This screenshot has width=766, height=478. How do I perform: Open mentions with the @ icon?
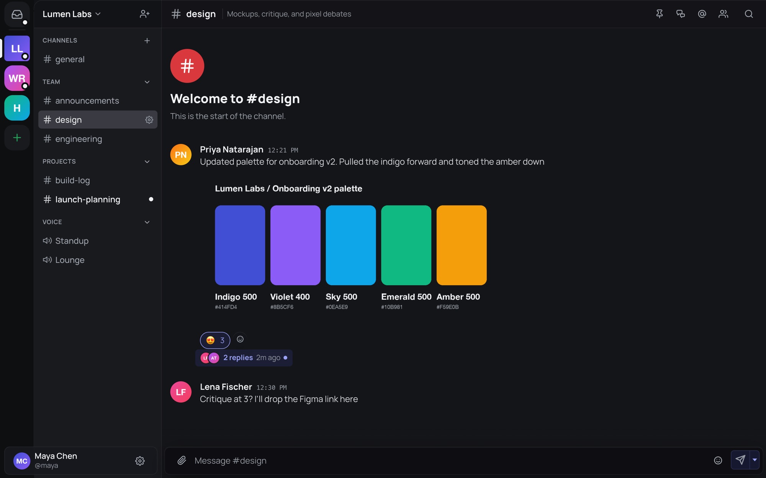[x=702, y=14]
